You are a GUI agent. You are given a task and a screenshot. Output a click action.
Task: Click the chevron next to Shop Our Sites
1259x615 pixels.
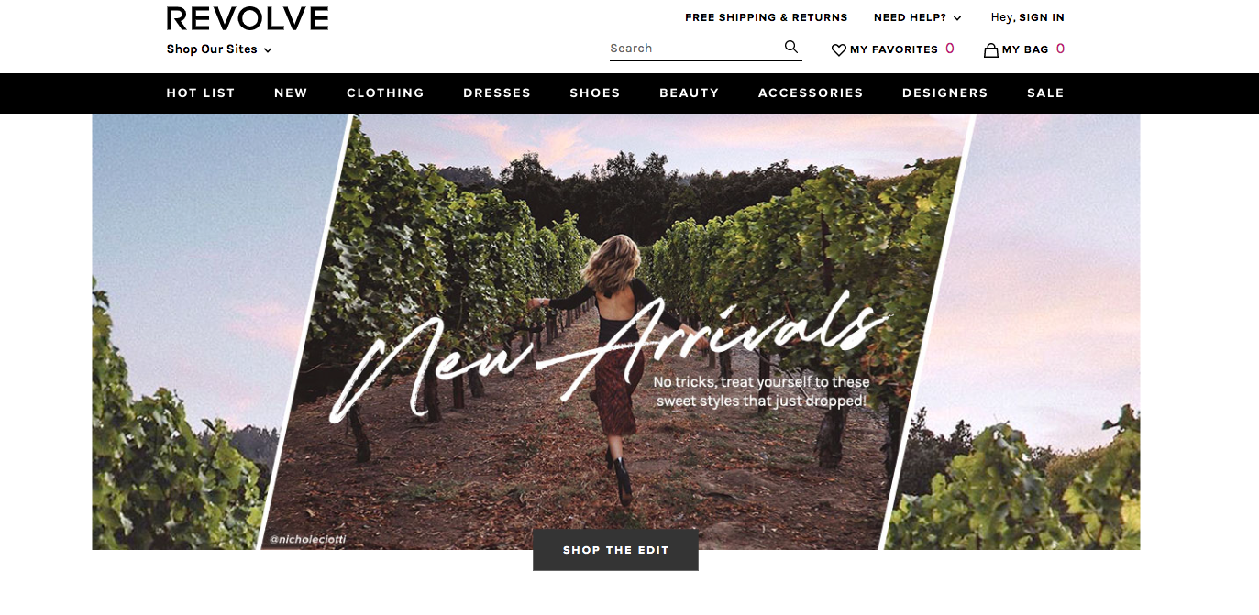click(268, 50)
